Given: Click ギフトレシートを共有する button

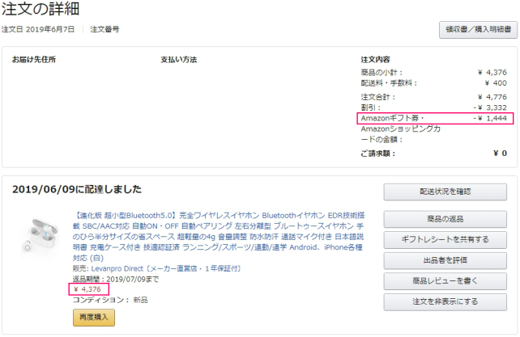Looking at the screenshot, I should click(x=438, y=240).
